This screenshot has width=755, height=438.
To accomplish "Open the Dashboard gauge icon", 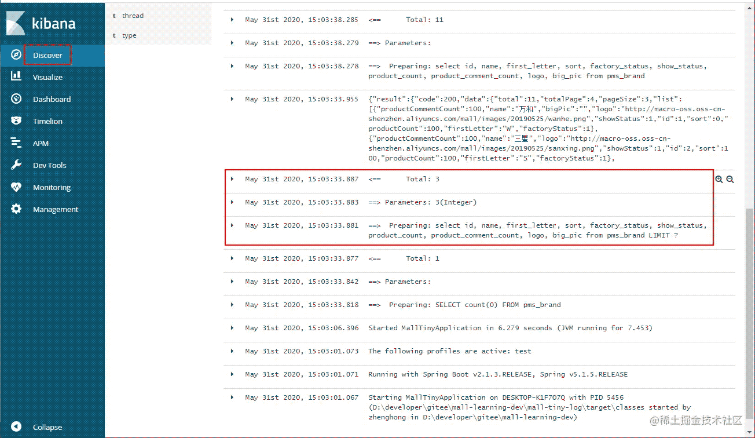I will click(x=16, y=99).
